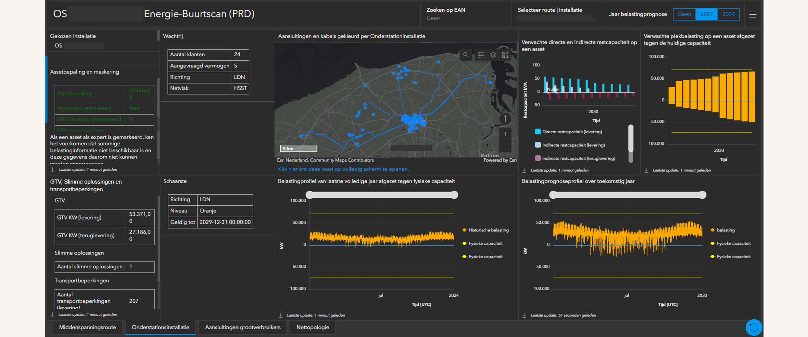Reset map orientation with compass arrow
The height and width of the screenshot is (337, 808).
click(505, 119)
